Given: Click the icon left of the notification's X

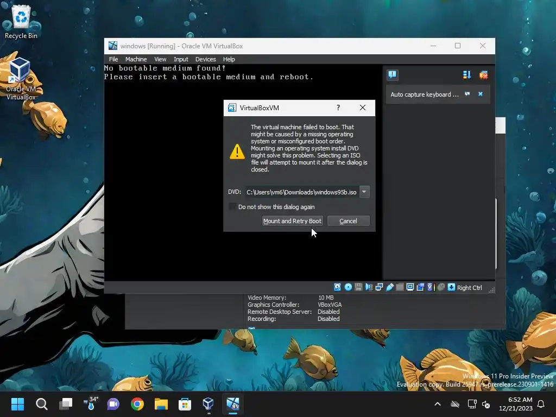Looking at the screenshot, I should (x=467, y=94).
